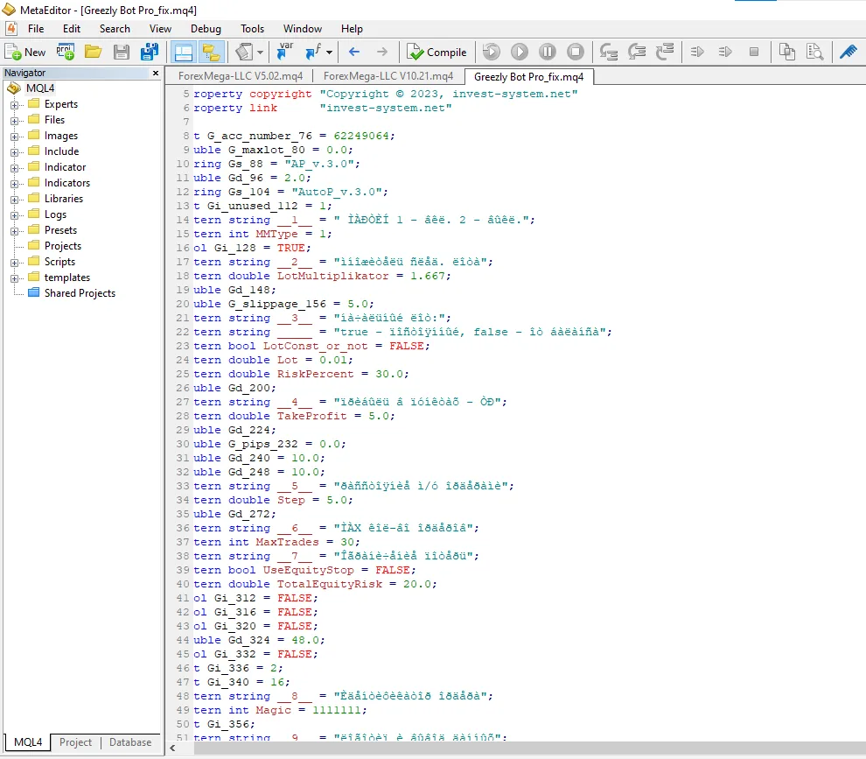Click the profiling on history arrow icon
866x759 pixels.
(x=725, y=52)
